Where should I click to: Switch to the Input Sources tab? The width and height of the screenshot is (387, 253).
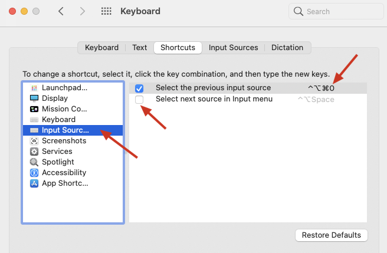tap(233, 48)
